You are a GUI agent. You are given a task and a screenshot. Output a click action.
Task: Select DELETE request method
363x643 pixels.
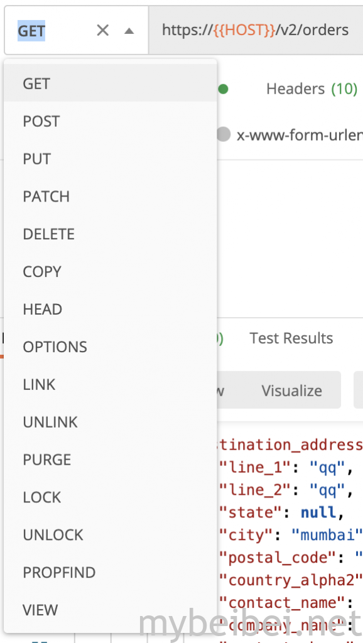tap(111, 234)
